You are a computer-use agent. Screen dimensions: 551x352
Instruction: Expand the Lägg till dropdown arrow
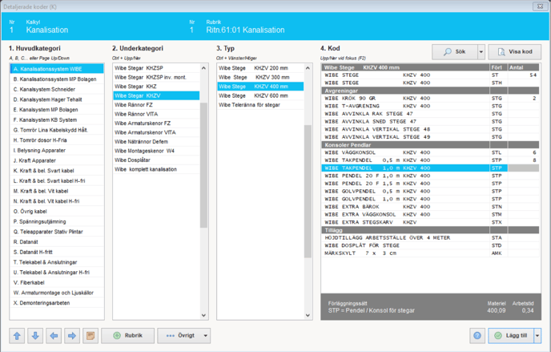537,336
